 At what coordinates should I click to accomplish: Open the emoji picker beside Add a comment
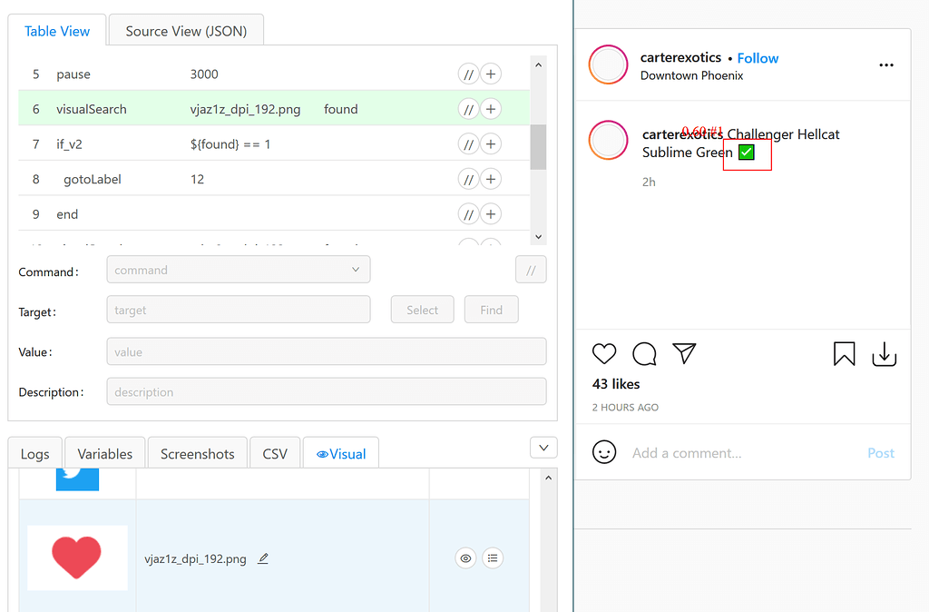[x=603, y=451]
